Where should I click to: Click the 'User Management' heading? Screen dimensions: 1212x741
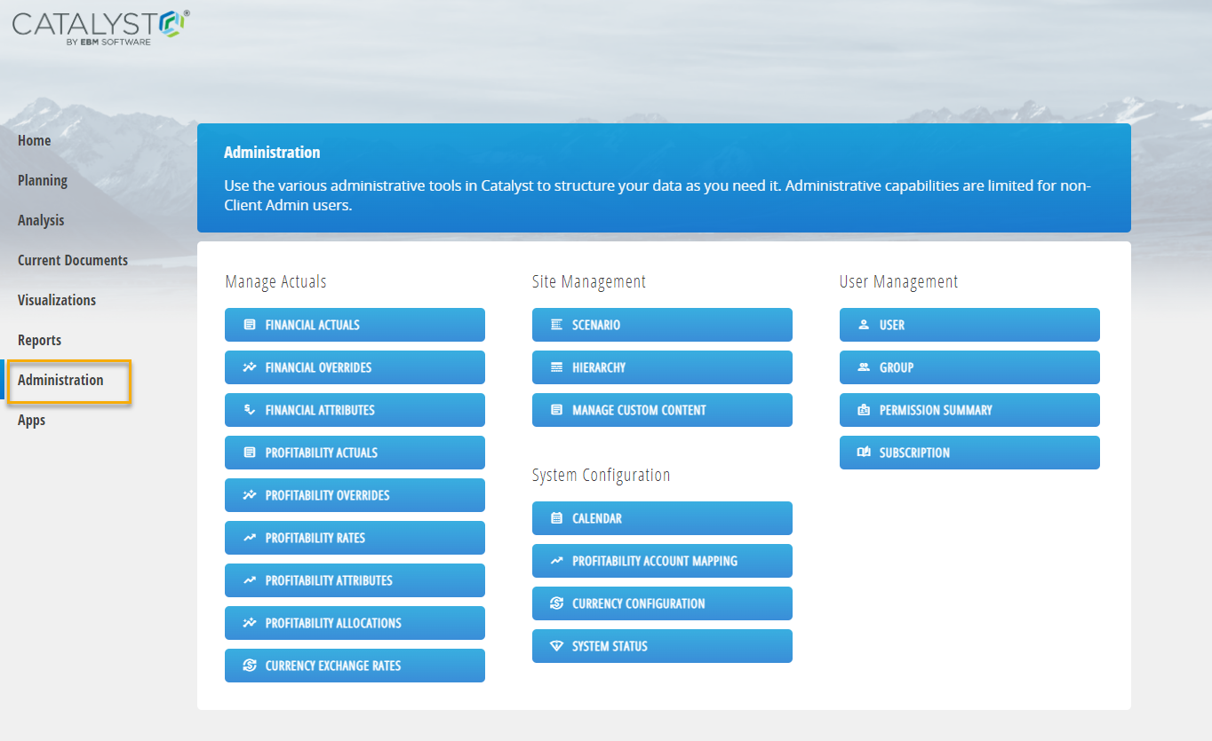(899, 282)
